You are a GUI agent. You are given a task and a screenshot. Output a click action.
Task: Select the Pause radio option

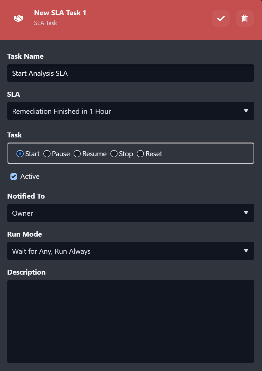pos(47,154)
